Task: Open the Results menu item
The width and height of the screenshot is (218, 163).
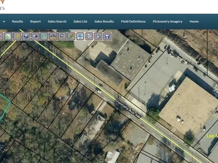Action: click(x=18, y=22)
